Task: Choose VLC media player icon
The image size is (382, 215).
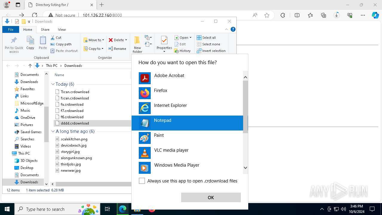Action: [145, 153]
